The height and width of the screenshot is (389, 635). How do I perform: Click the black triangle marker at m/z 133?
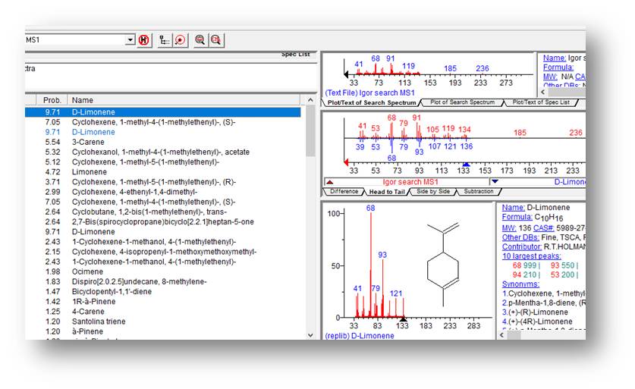click(403, 319)
